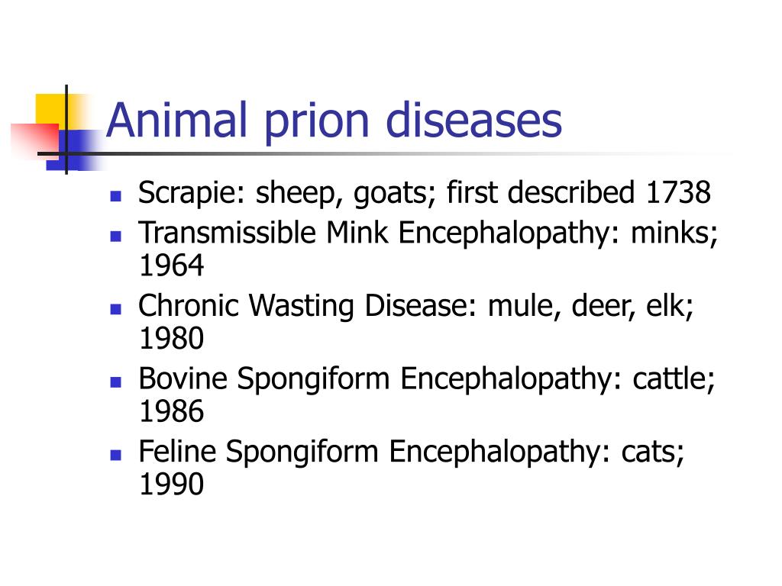Click the year 1986 line

click(x=172, y=411)
